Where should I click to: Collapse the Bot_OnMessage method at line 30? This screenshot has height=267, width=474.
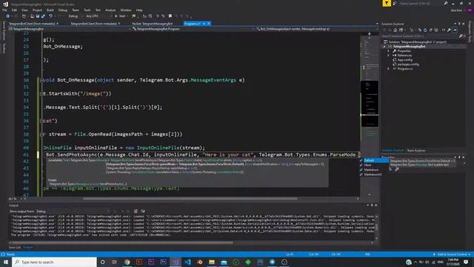(x=41, y=80)
